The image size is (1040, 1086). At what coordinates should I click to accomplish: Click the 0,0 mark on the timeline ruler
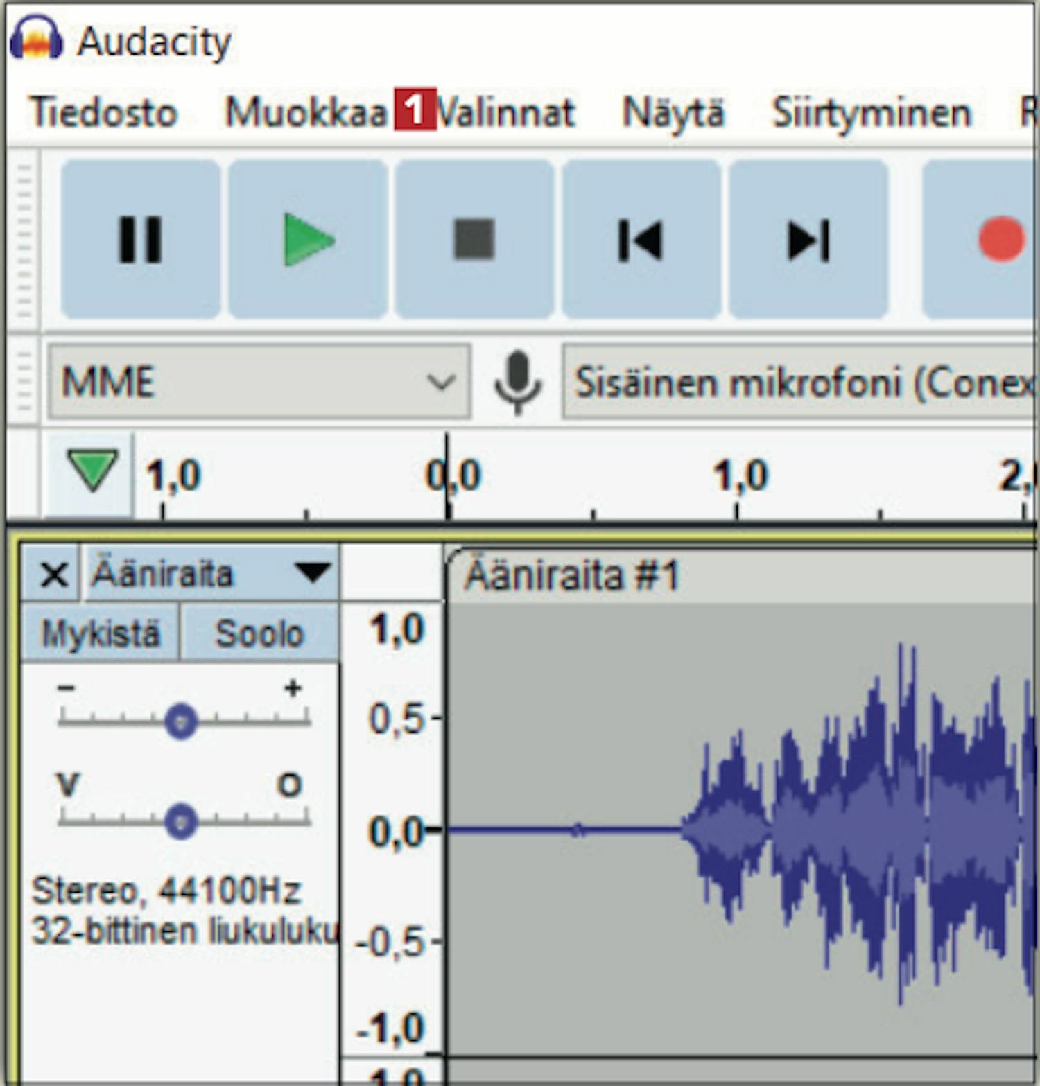[x=453, y=476]
